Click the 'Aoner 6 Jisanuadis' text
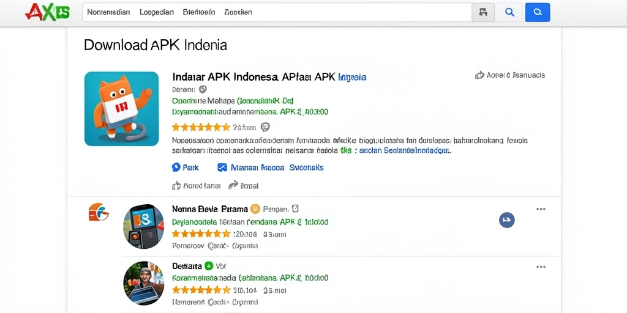Viewport: 627px width, 313px height. point(516,75)
